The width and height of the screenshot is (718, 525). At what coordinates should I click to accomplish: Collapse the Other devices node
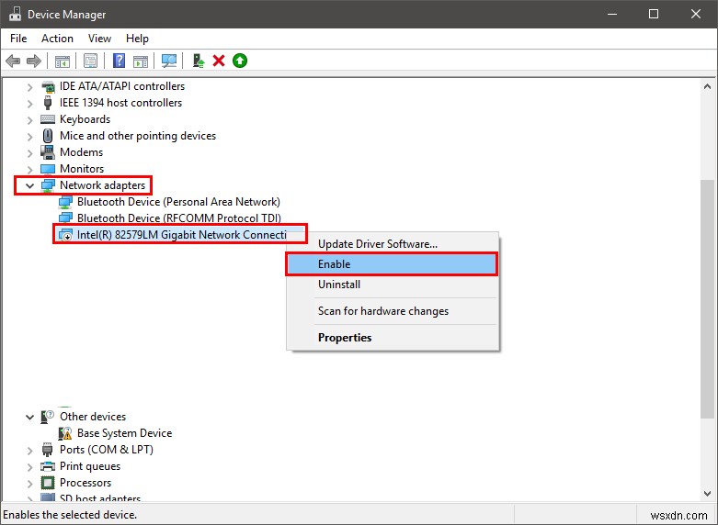(29, 417)
